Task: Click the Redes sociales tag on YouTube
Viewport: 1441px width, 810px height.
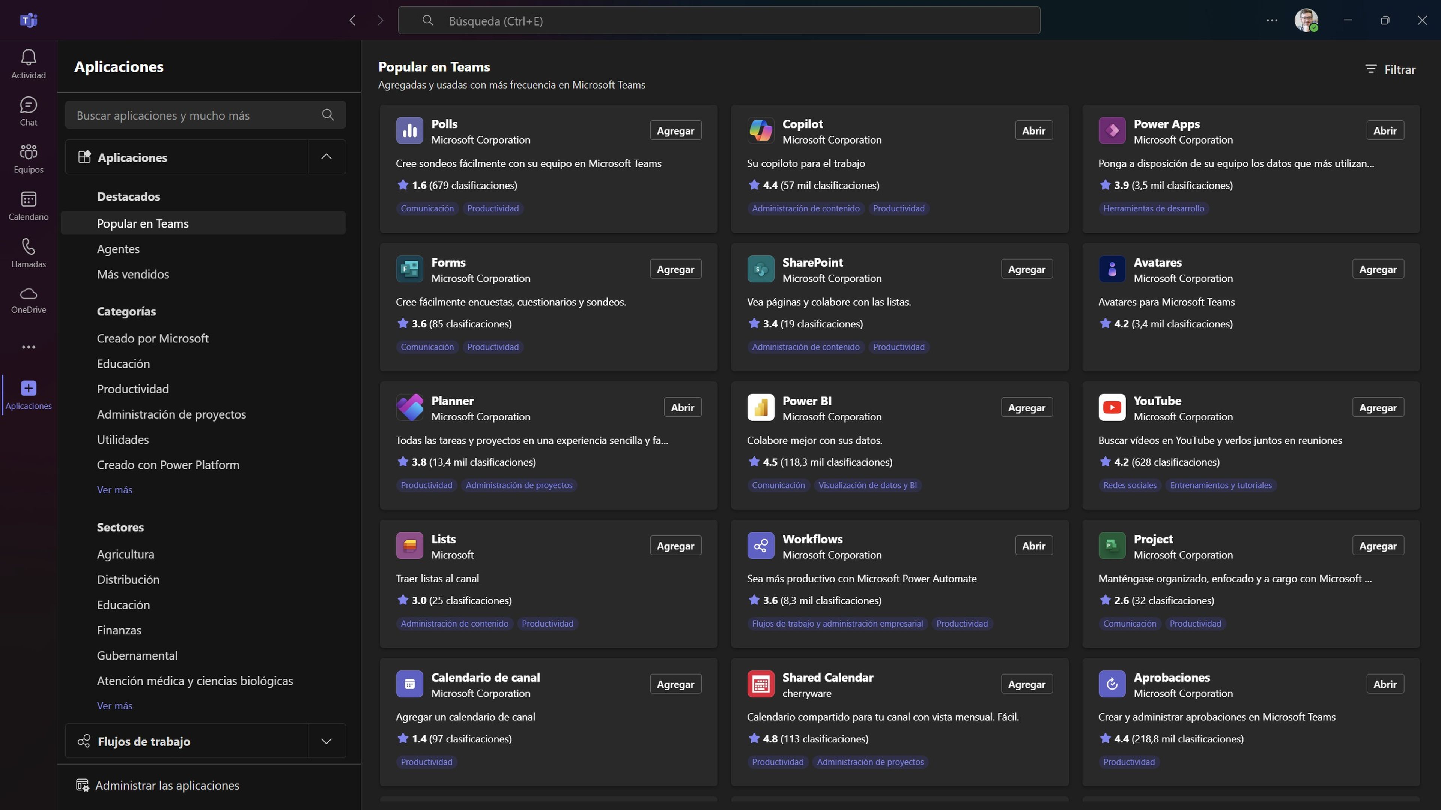Action: 1130,485
